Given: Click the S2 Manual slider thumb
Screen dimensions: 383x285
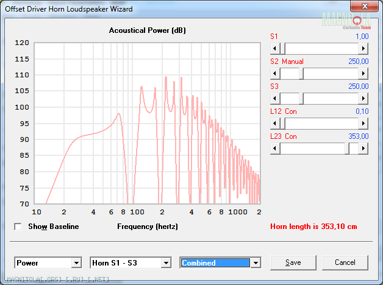Looking at the screenshot, I should point(301,74).
